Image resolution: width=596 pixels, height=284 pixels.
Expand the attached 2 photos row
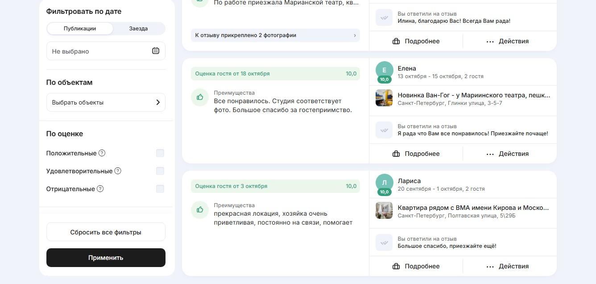[275, 35]
